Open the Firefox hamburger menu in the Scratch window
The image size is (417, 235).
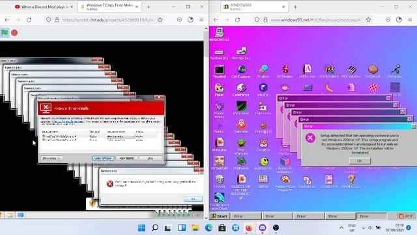[x=201, y=20]
